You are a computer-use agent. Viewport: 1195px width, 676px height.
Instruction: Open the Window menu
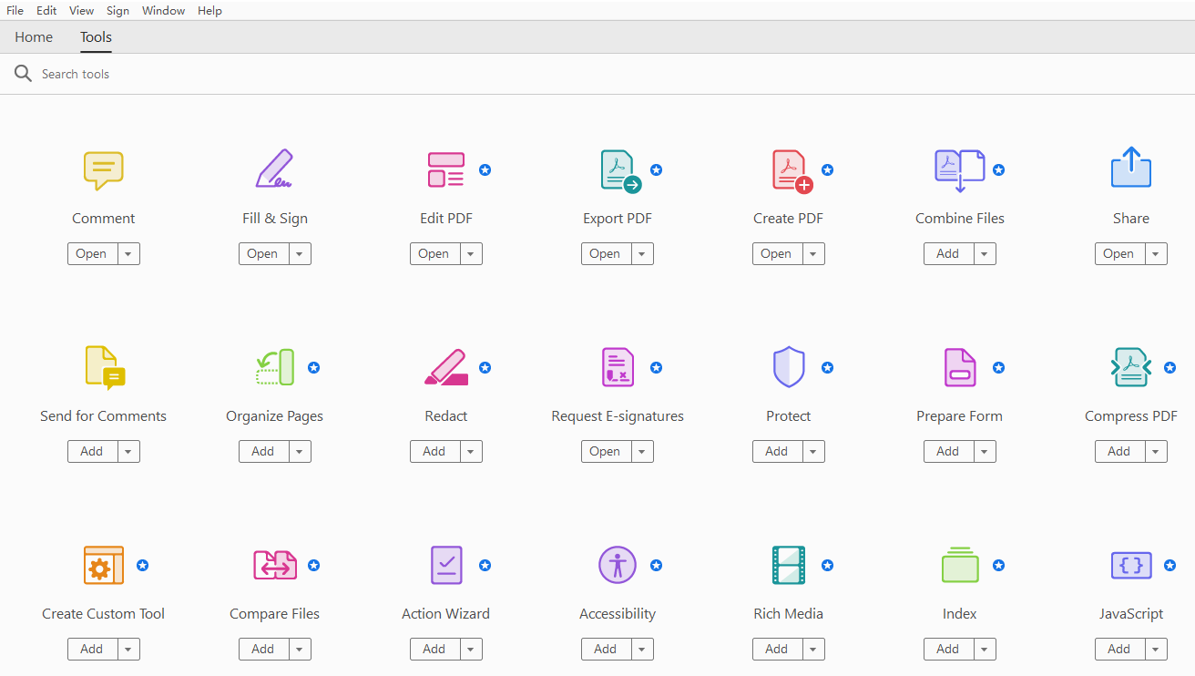coord(164,11)
